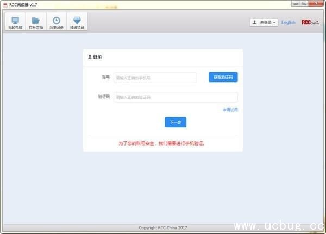The image size is (326, 234).
Task: Click the 打开文档 folder icon
Action: [36, 22]
